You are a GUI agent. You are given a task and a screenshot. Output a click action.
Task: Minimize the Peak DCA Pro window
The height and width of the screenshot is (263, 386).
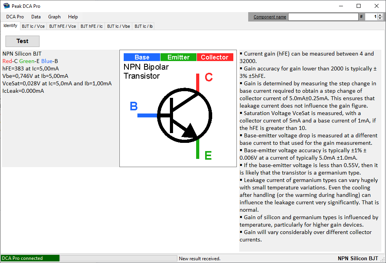341,6
